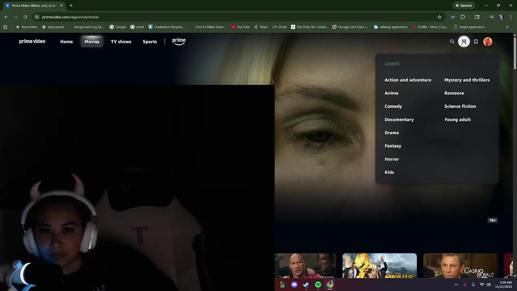Reload the page

(x=25, y=17)
